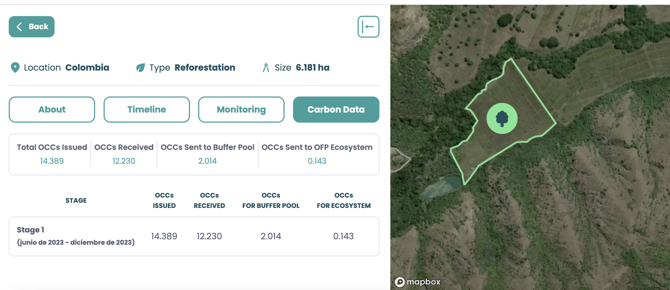Click the OCCs FOR ECOSYSTEM column header
Image resolution: width=670 pixels, height=290 pixels.
point(343,201)
